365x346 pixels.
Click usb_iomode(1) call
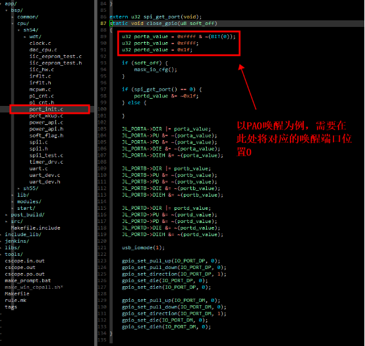click(x=143, y=248)
